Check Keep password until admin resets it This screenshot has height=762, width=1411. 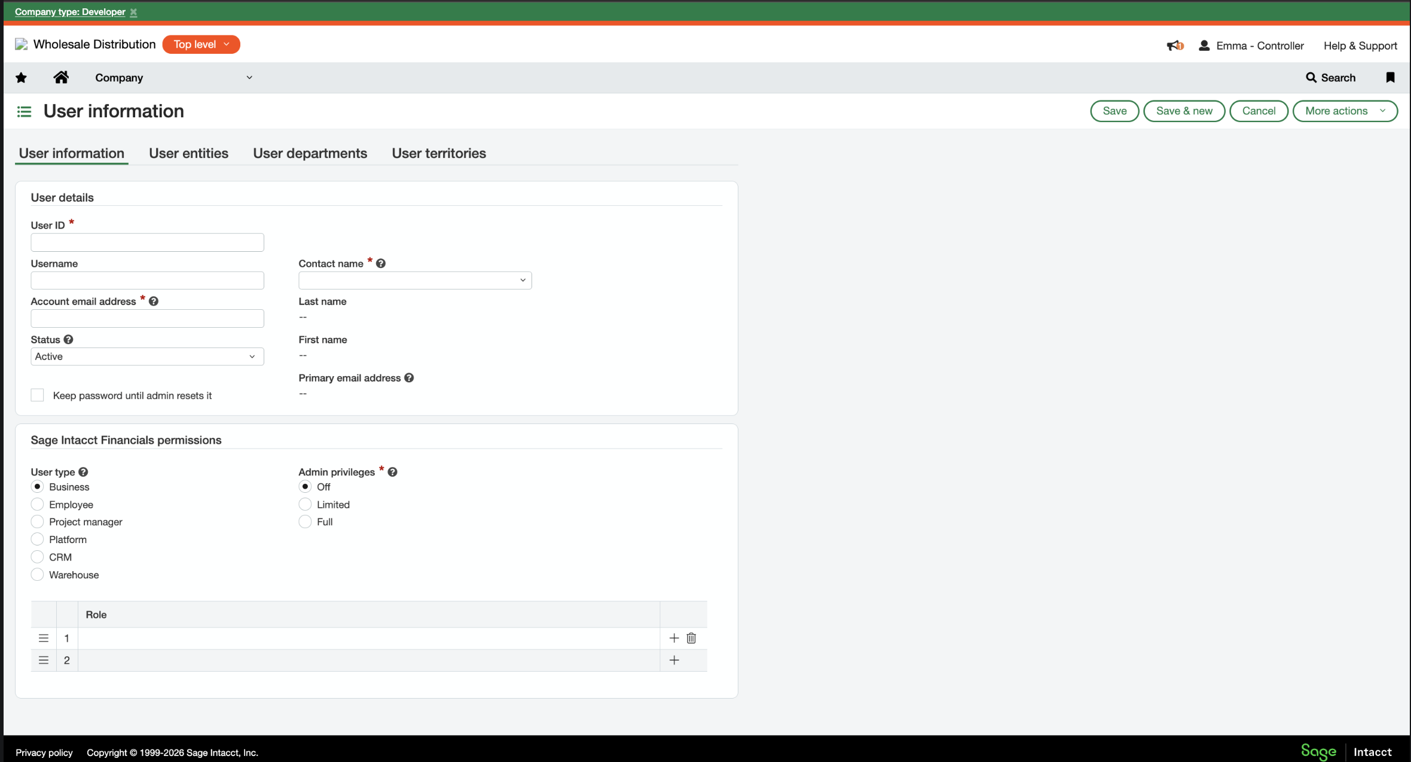(x=37, y=395)
